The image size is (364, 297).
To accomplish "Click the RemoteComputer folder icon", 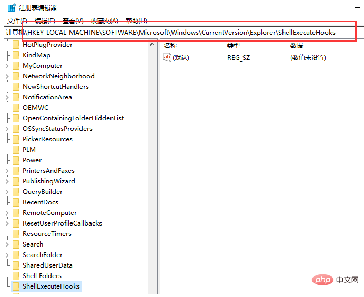I will (x=16, y=213).
